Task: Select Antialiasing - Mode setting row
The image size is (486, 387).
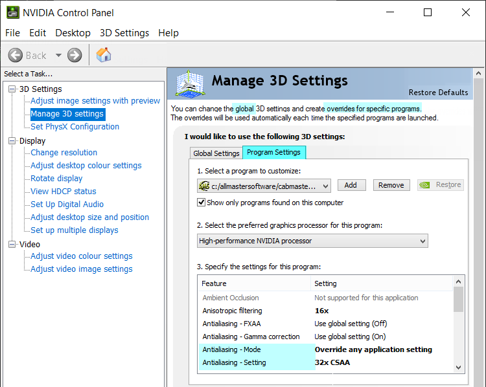Action: pos(256,349)
